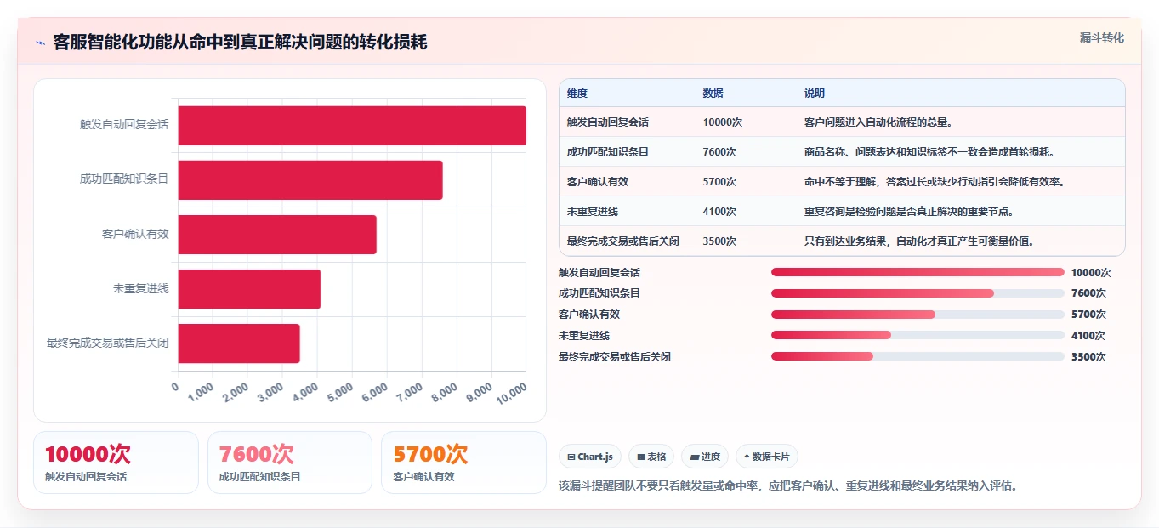The height and width of the screenshot is (528, 1159).
Task: Click the page title 客服智能化功能从命中到真正解决问题的转化损耗
Action: pos(240,43)
